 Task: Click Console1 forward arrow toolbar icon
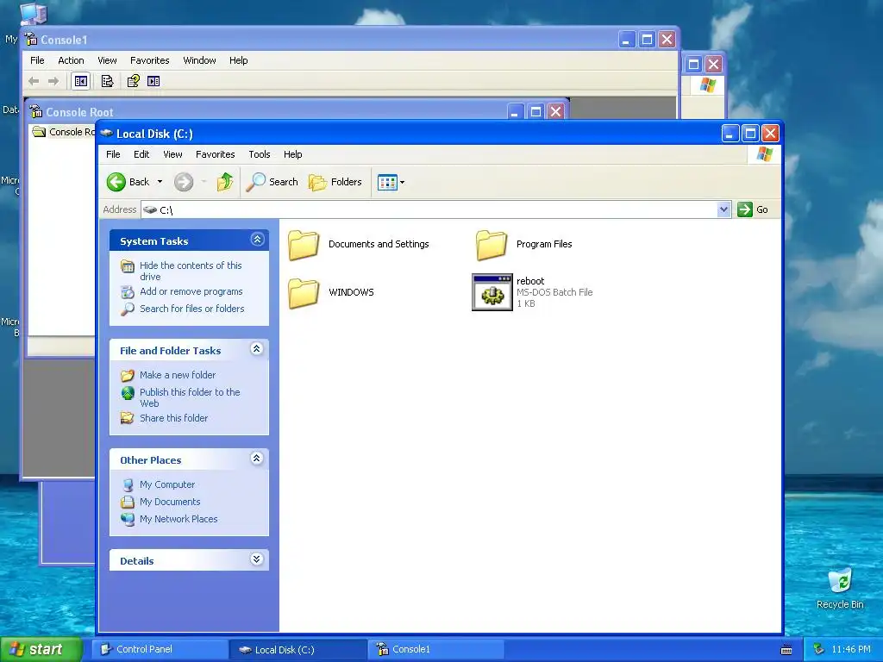(x=53, y=81)
